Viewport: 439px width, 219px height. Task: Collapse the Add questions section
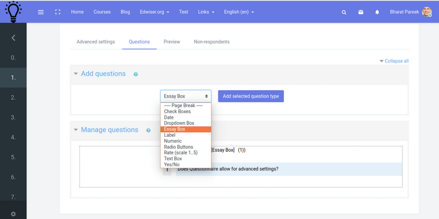[x=75, y=74]
